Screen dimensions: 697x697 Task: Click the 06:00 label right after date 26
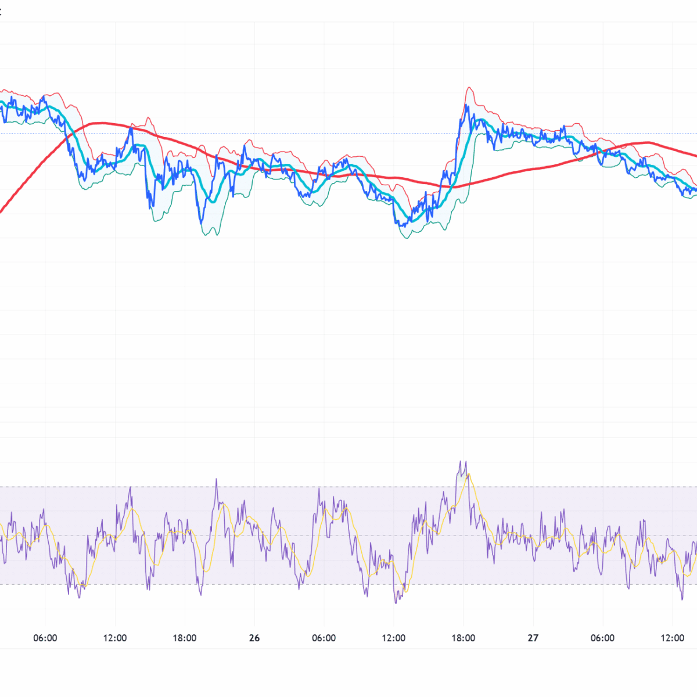324,638
